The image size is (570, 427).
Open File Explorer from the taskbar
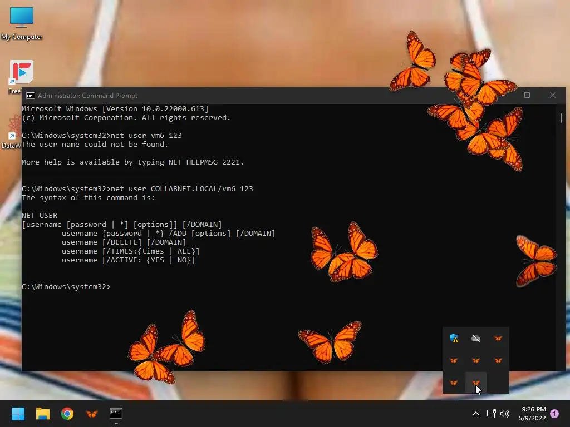coord(42,414)
